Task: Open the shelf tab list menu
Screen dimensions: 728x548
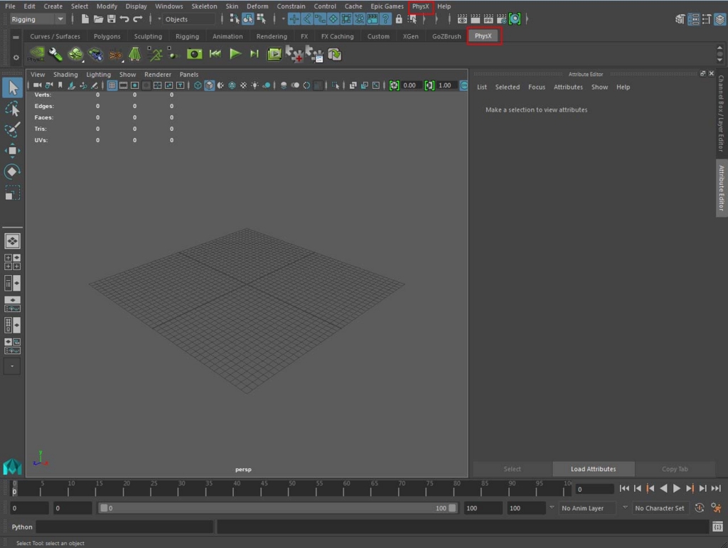Action: [16, 37]
